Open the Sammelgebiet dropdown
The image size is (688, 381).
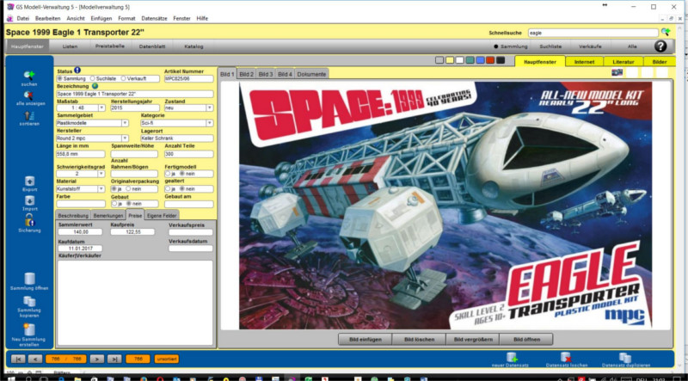click(125, 123)
